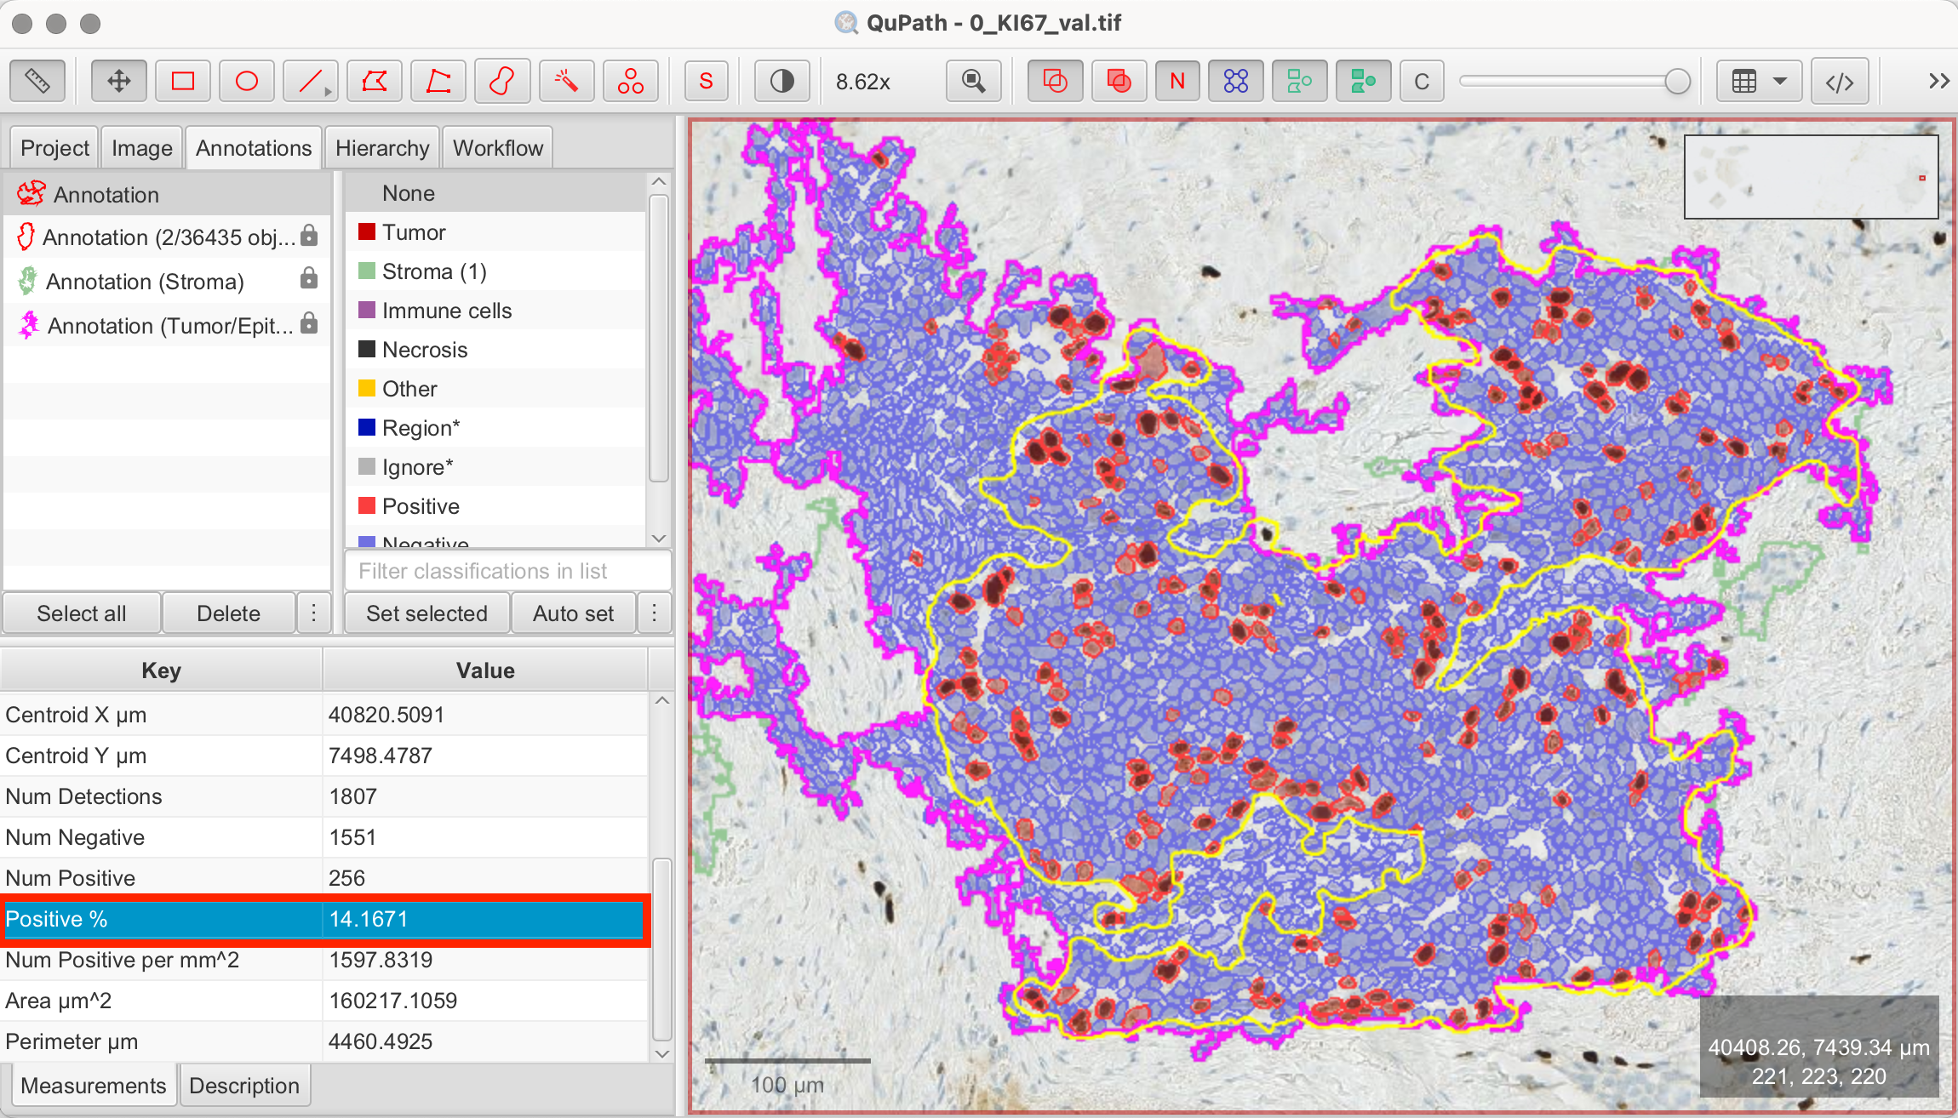Viewport: 1958px width, 1118px height.
Task: Open more options next to Auto set
Action: pyautogui.click(x=654, y=613)
